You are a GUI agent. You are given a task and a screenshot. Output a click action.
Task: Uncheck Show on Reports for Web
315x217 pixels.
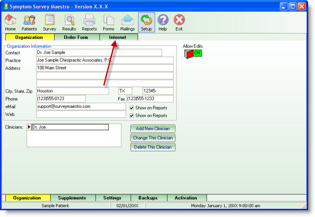132,116
